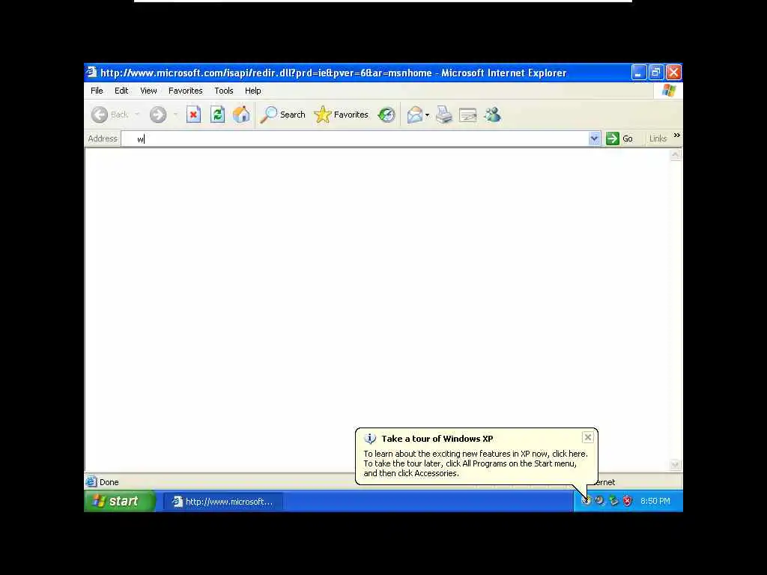The image size is (767, 575).
Task: Open the Messenger people icon
Action: point(493,115)
